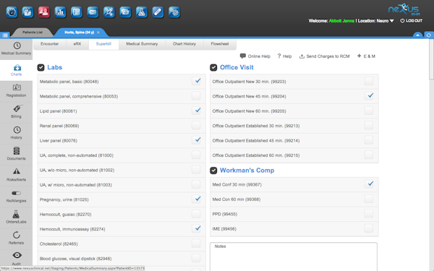Open the folder documents icon in the top toolbar
This screenshot has width=434, height=271.
coord(125,12)
